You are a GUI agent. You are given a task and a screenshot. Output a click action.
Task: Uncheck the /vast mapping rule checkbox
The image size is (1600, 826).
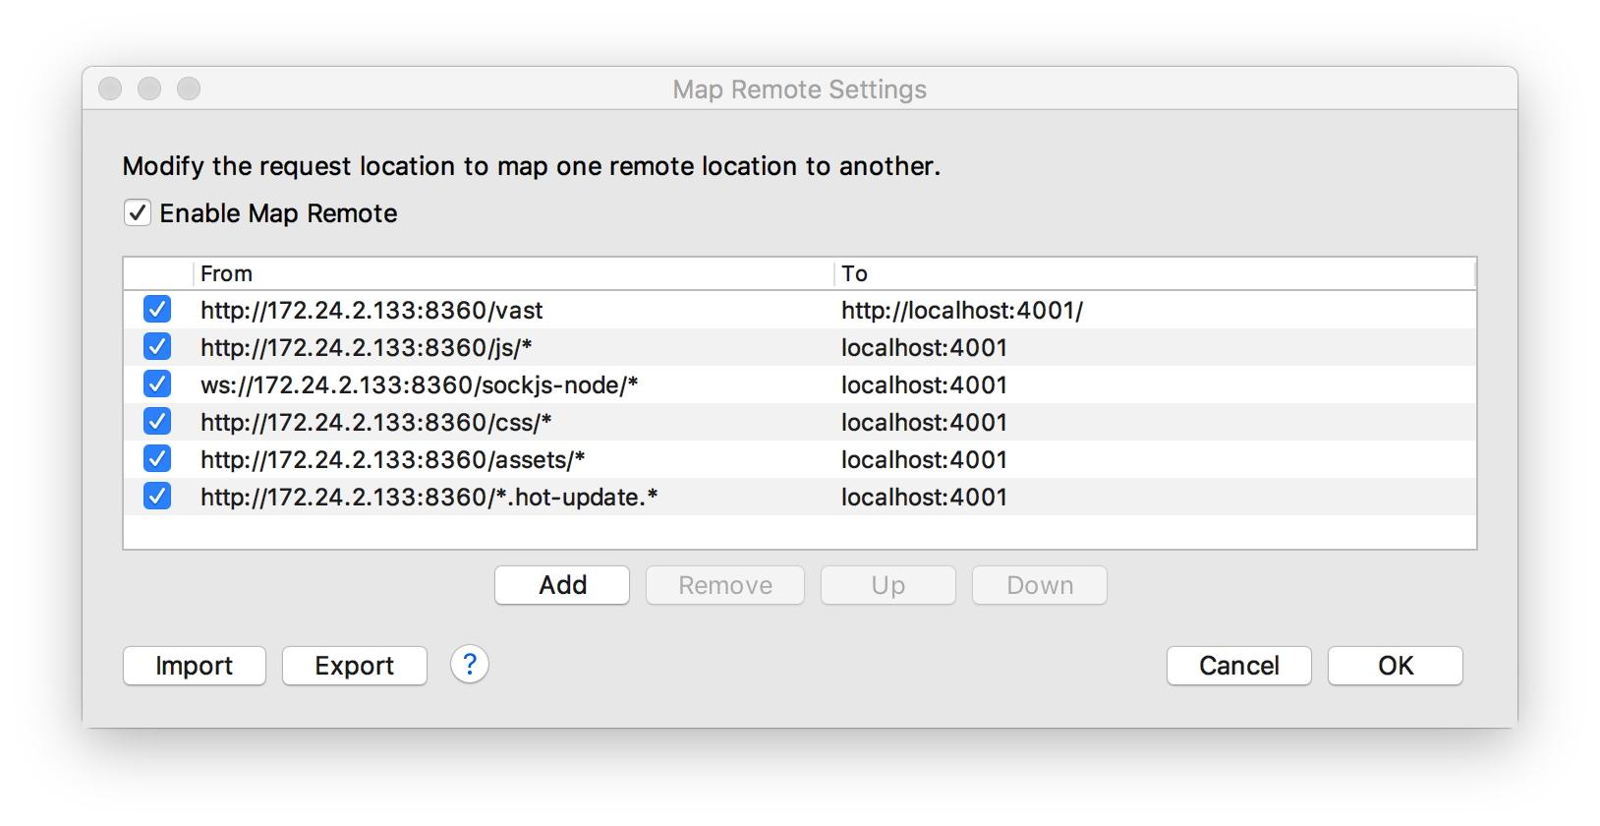[x=157, y=310]
